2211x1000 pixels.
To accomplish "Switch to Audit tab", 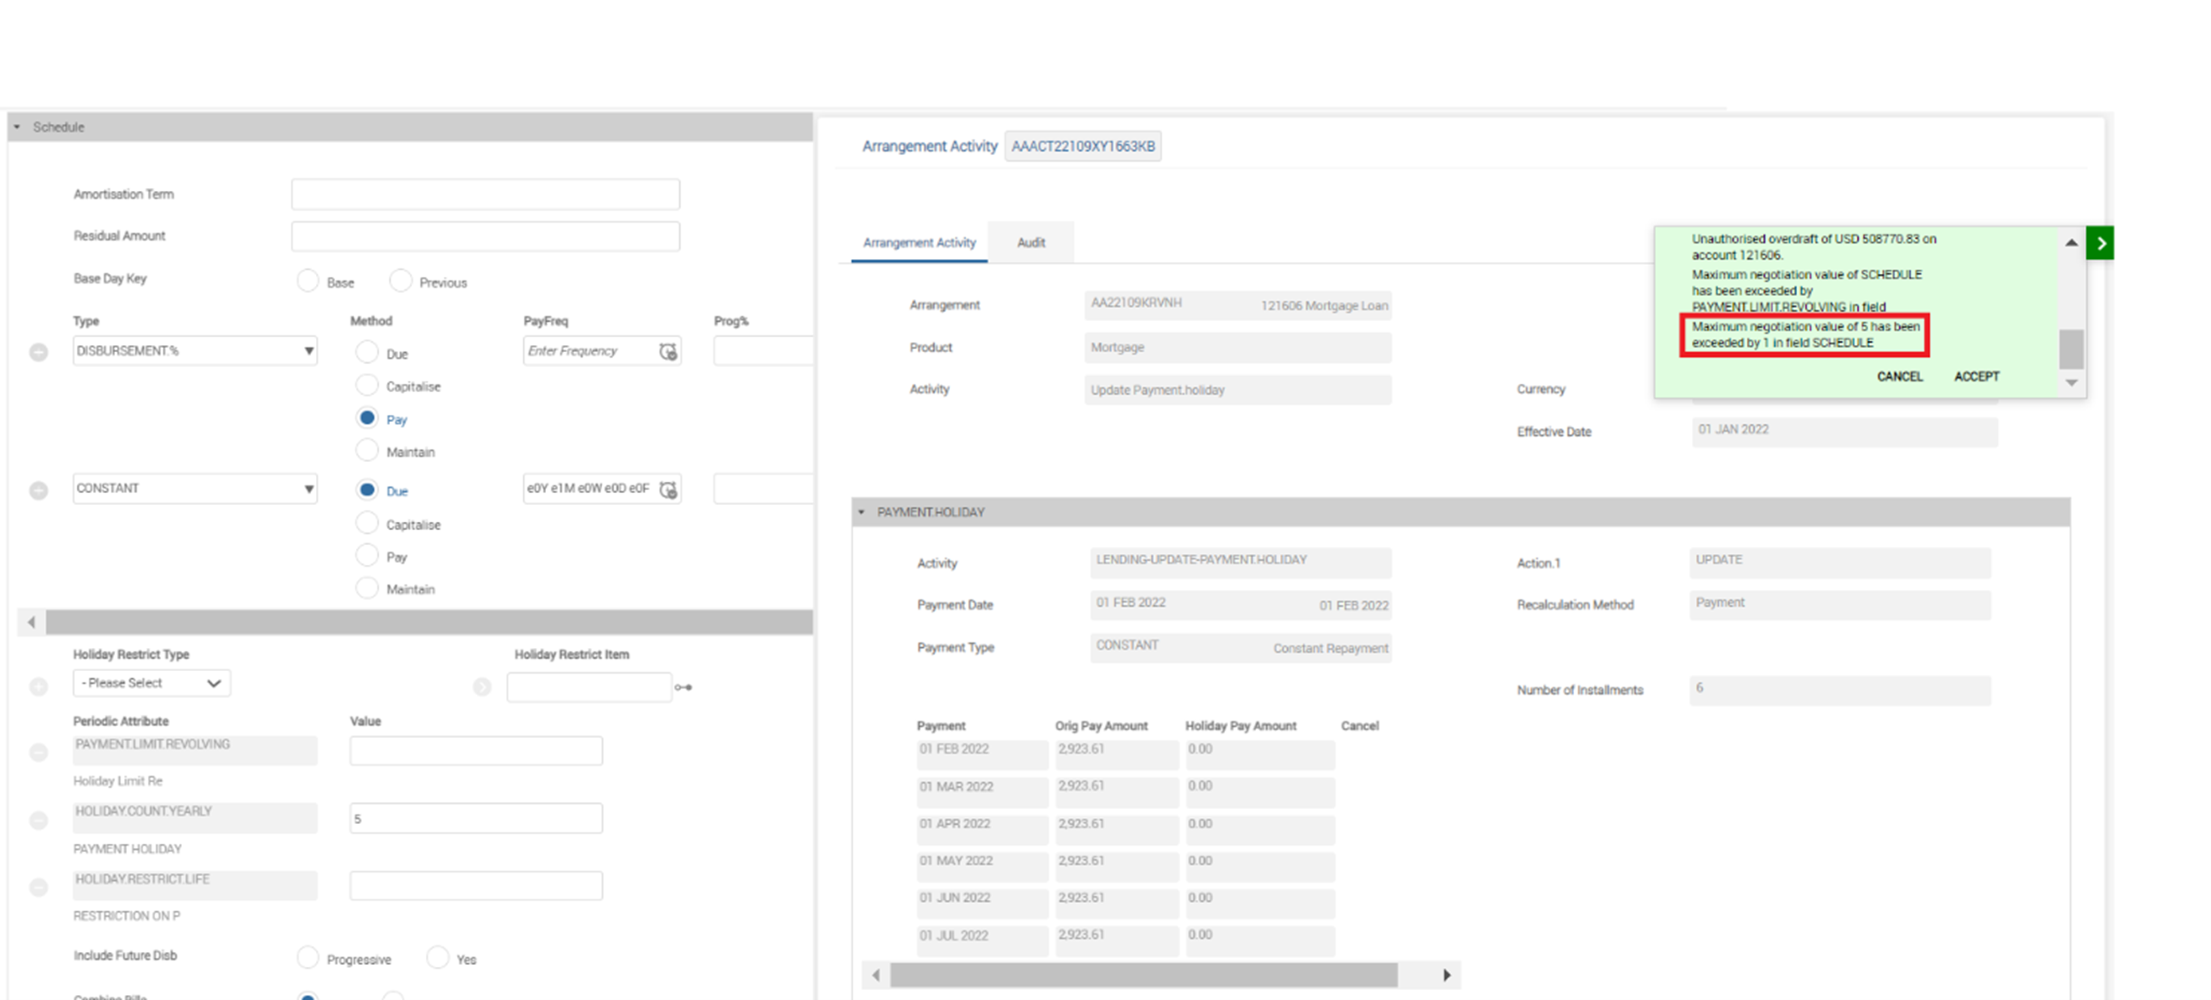I will (x=1031, y=243).
